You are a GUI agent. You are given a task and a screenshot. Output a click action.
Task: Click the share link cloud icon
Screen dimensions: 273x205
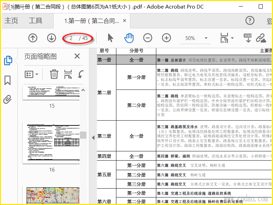point(261,38)
